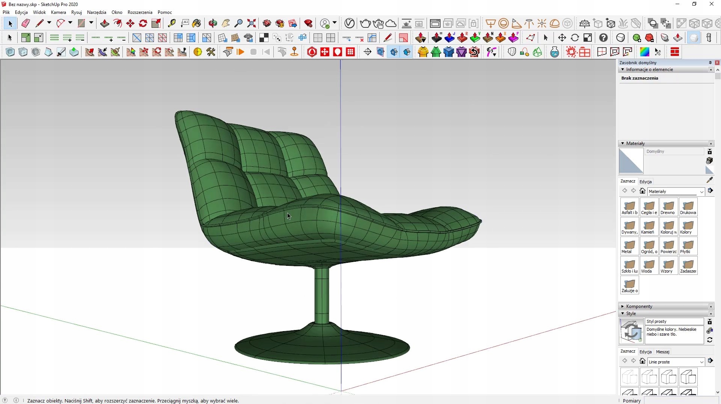Open the Materiały library dropdown
721x404 pixels.
[x=701, y=192]
